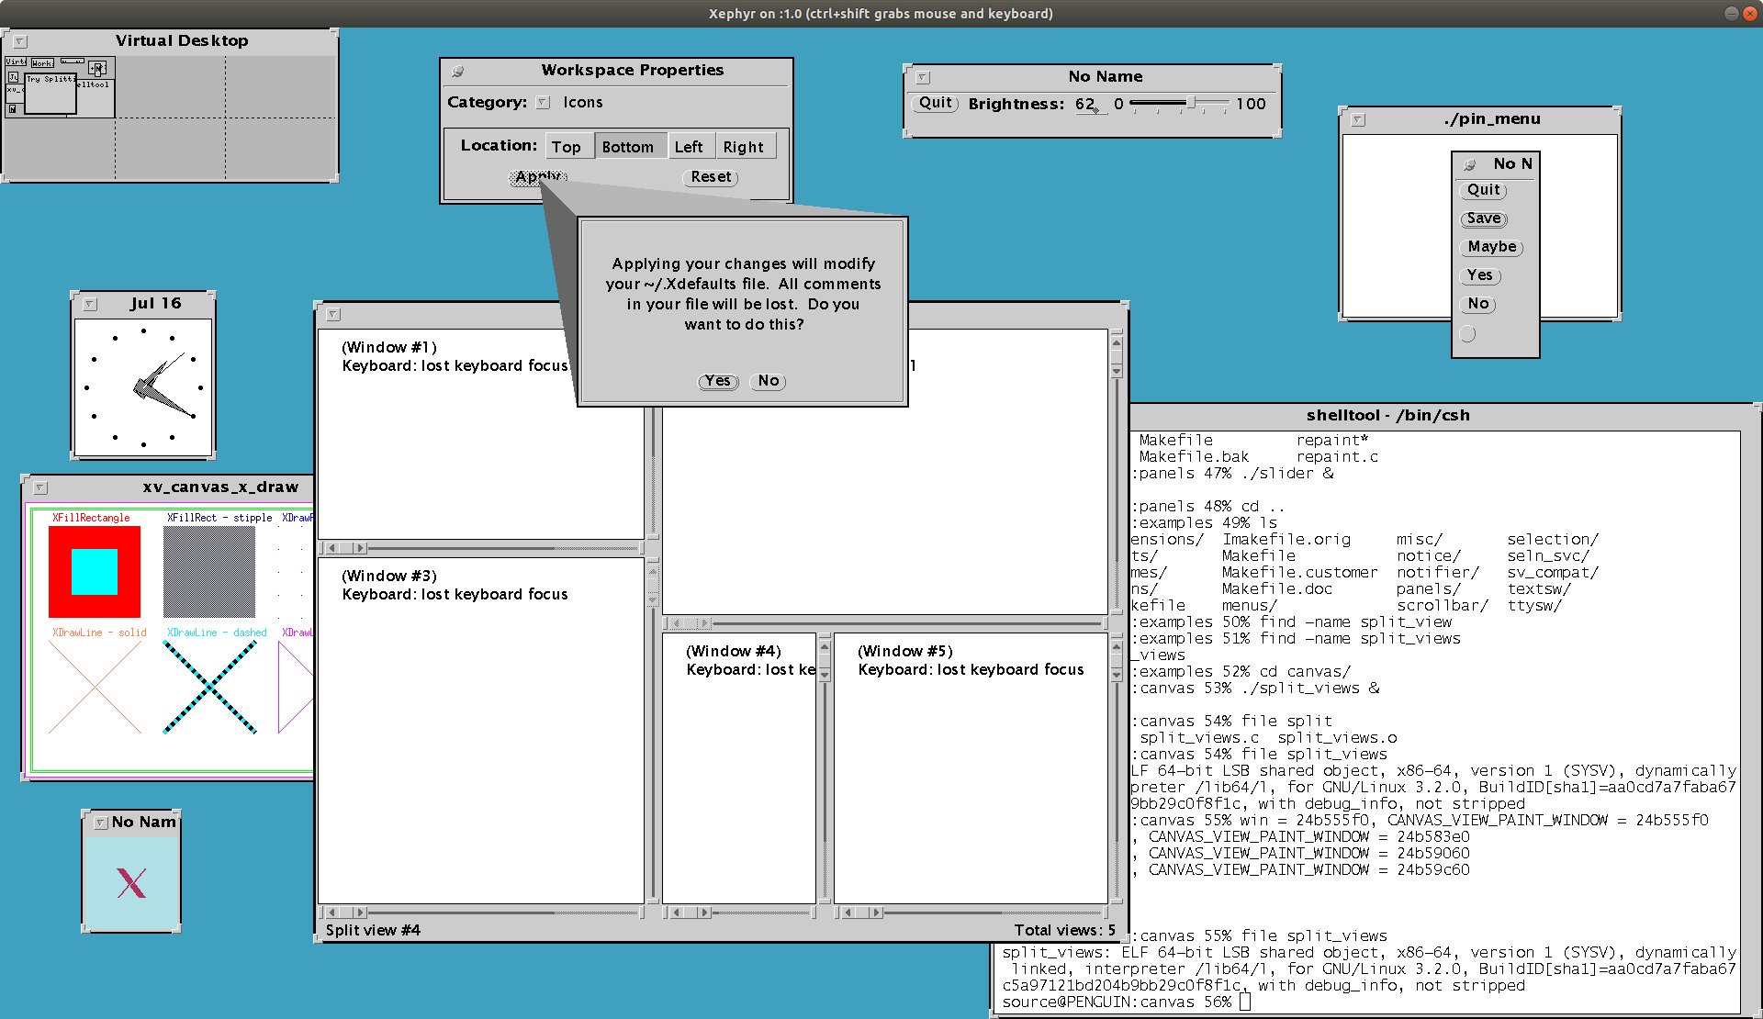This screenshot has height=1019, width=1763.
Task: Open window menu button of Virtual Desktop
Action: point(20,41)
